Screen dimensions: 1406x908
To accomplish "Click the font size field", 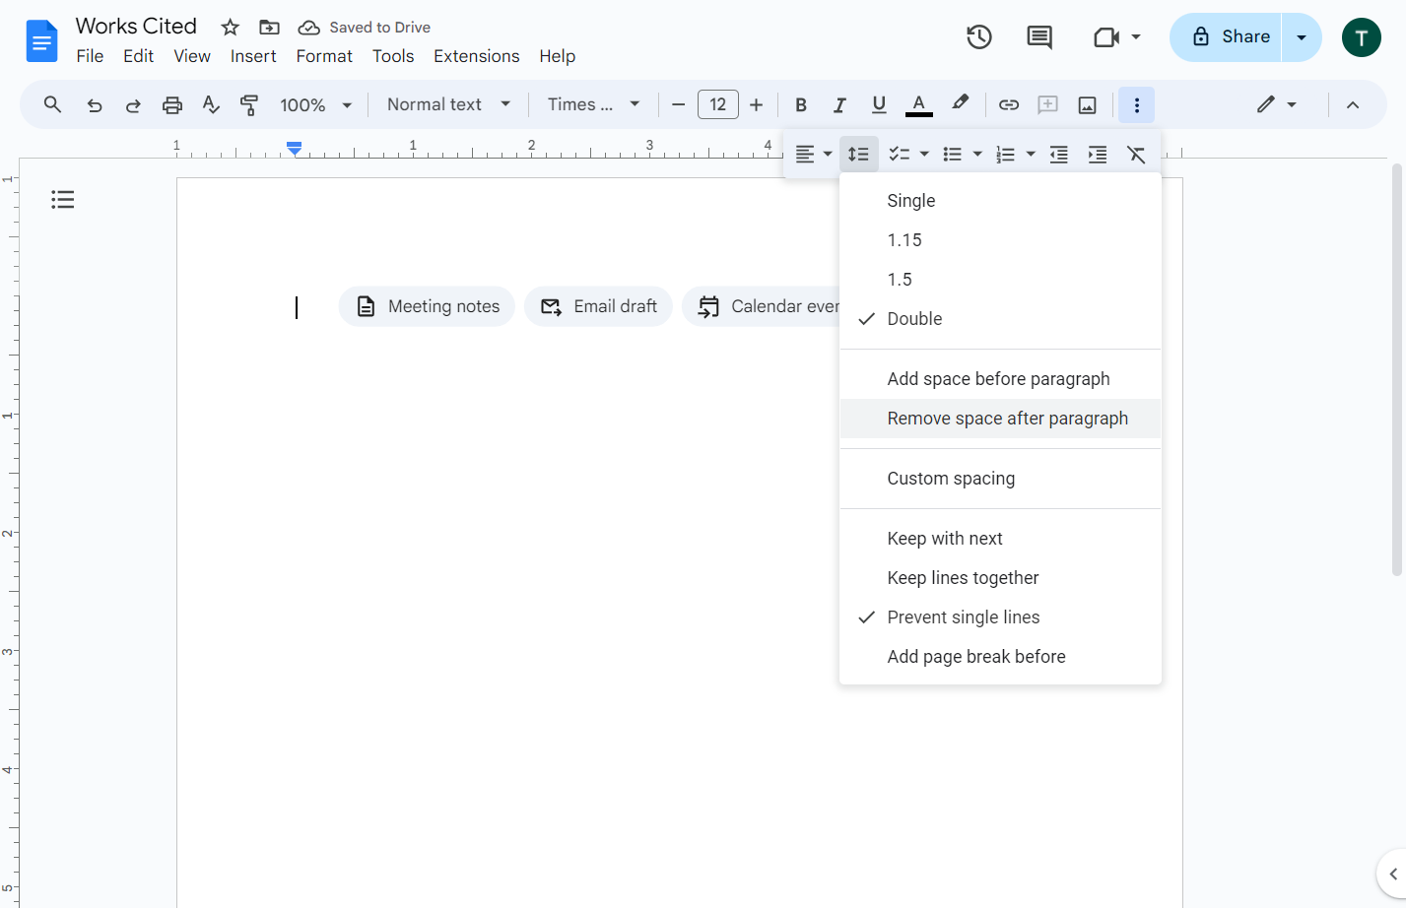I will click(x=718, y=104).
